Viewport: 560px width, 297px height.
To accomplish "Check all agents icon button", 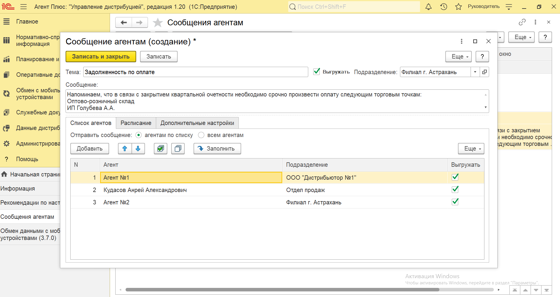I will click(161, 148).
